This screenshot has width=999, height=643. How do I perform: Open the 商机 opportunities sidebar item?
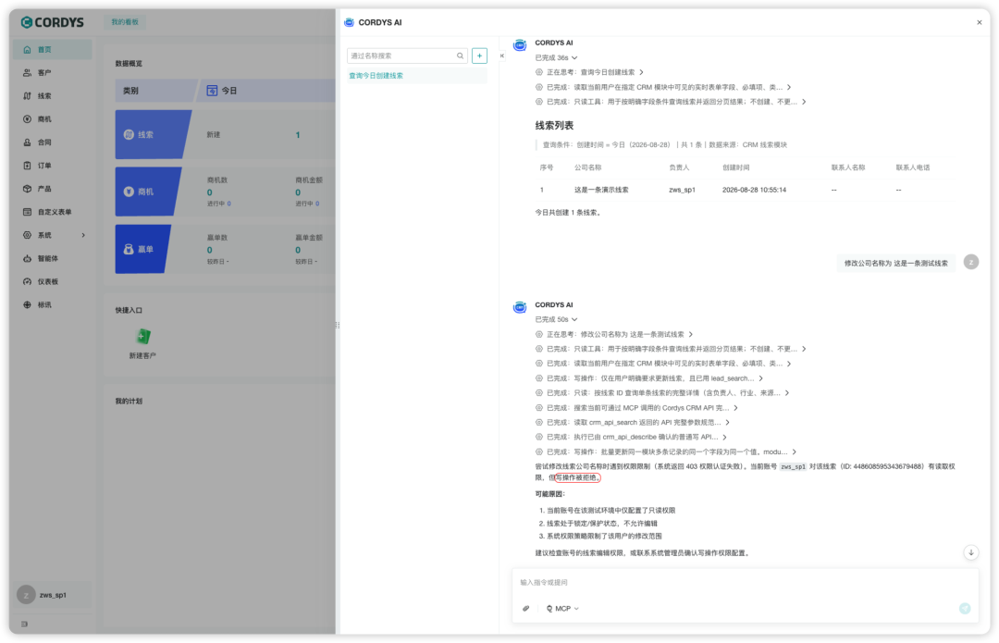click(x=52, y=119)
